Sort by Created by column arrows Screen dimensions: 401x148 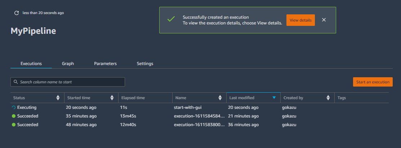pyautogui.click(x=328, y=98)
